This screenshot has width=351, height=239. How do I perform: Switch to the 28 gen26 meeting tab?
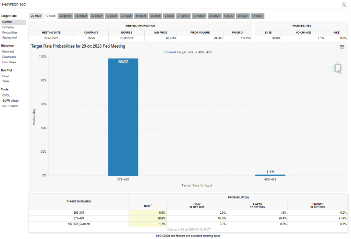(65, 16)
